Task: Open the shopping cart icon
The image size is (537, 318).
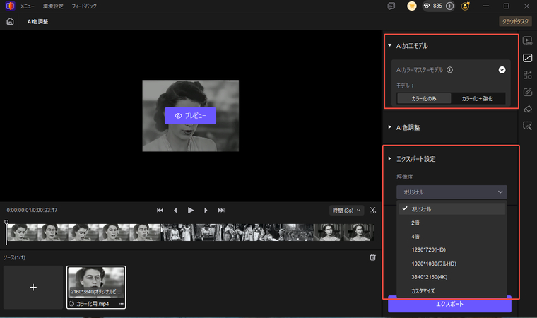Action: click(x=412, y=6)
